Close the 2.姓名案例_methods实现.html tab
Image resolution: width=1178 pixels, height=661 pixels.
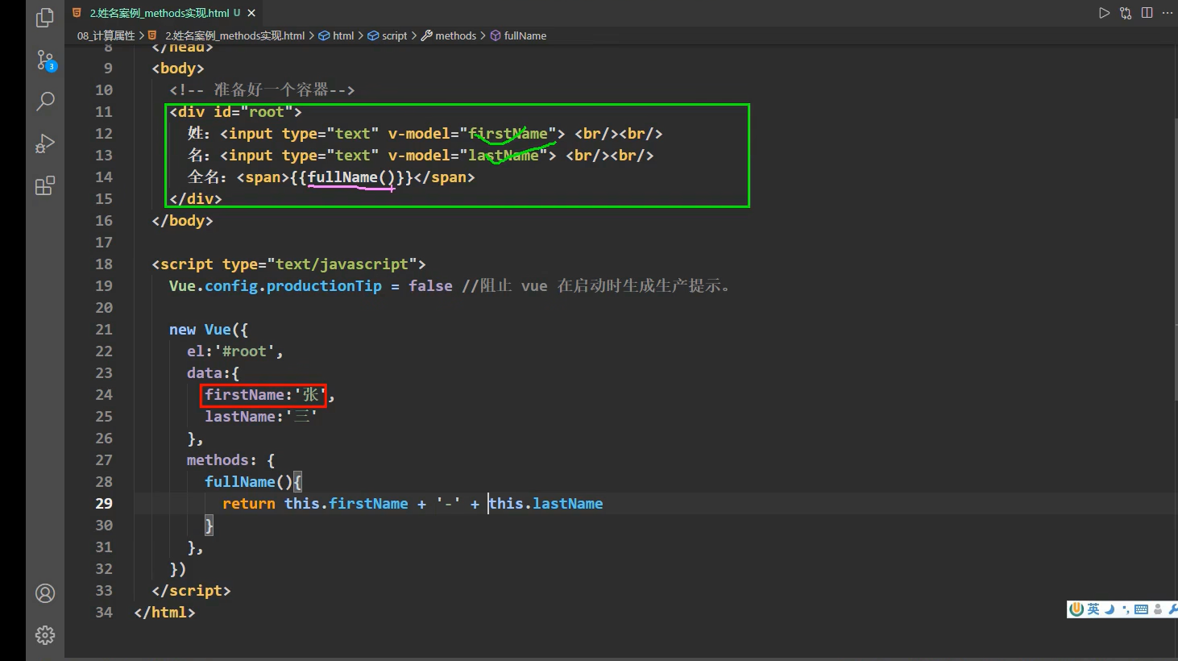click(251, 13)
